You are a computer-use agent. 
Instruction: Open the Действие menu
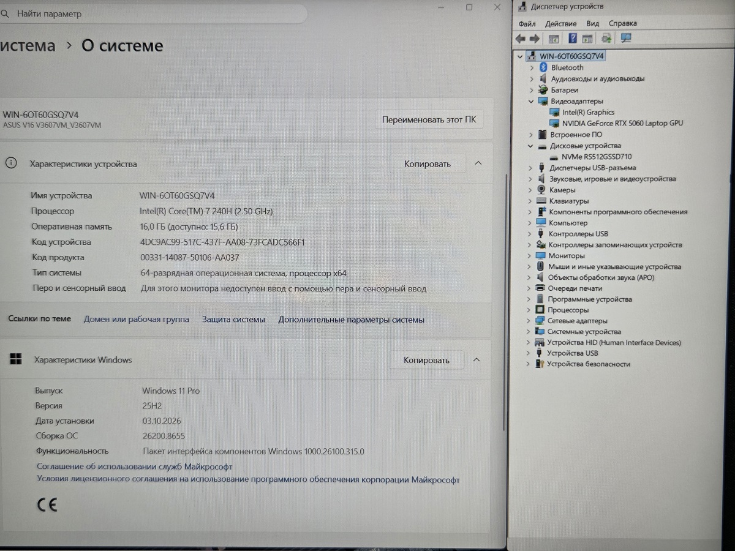[x=560, y=23]
